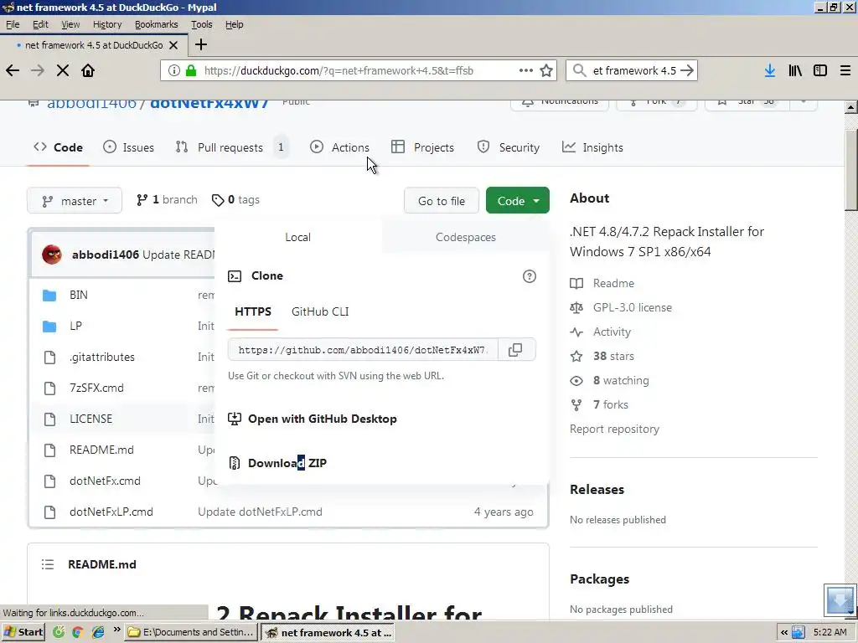Expand hidden tray icons chevron
The width and height of the screenshot is (858, 643).
(x=784, y=633)
